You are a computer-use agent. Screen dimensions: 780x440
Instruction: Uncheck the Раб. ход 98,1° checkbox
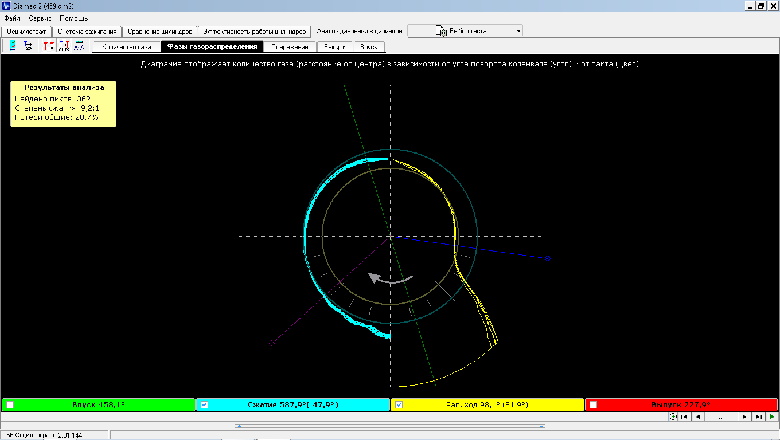pyautogui.click(x=399, y=404)
